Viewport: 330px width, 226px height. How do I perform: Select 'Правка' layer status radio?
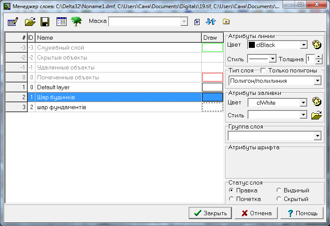click(x=231, y=190)
